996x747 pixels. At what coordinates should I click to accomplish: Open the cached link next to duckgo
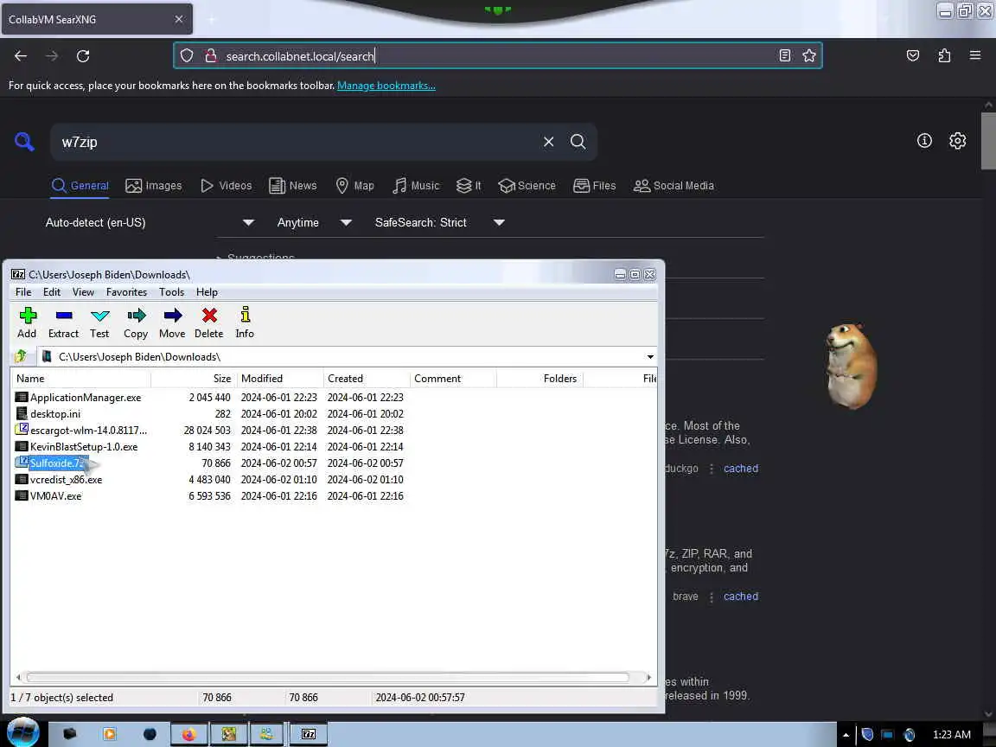(741, 469)
